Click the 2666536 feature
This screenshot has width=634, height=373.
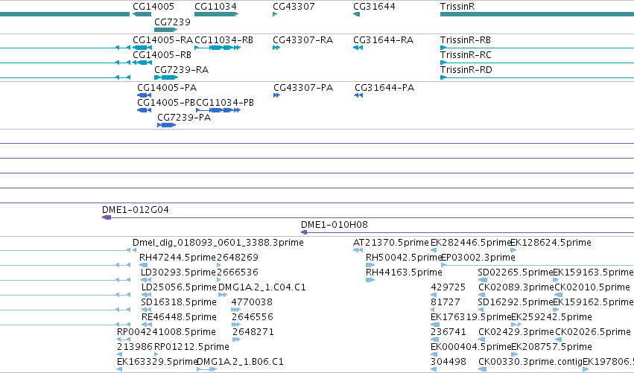click(219, 280)
